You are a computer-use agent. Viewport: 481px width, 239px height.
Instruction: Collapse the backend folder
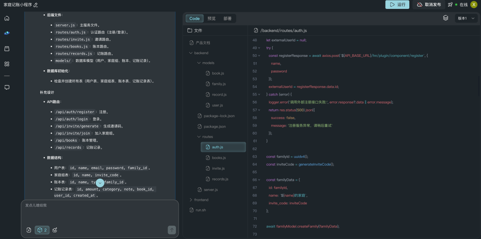pyautogui.click(x=191, y=53)
